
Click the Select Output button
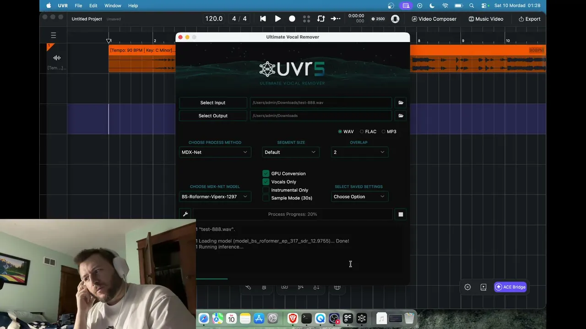[x=213, y=116]
